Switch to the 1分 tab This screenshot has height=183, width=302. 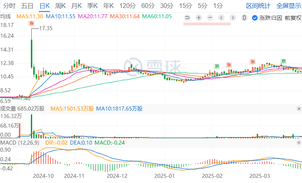(x=218, y=6)
